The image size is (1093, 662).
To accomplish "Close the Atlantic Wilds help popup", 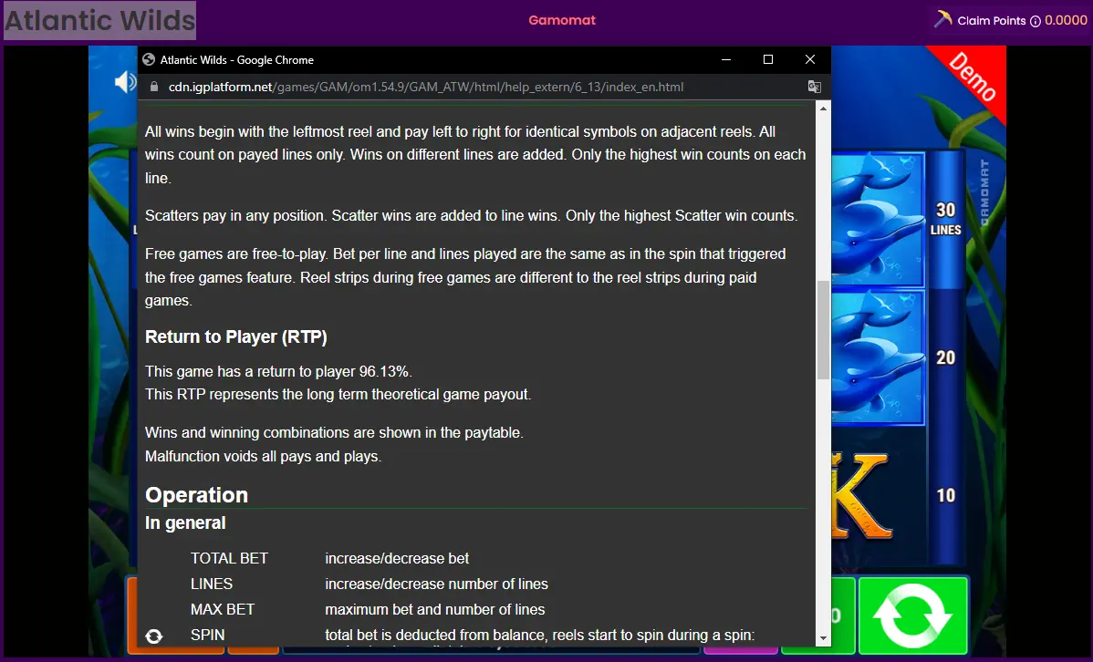I will [x=810, y=59].
